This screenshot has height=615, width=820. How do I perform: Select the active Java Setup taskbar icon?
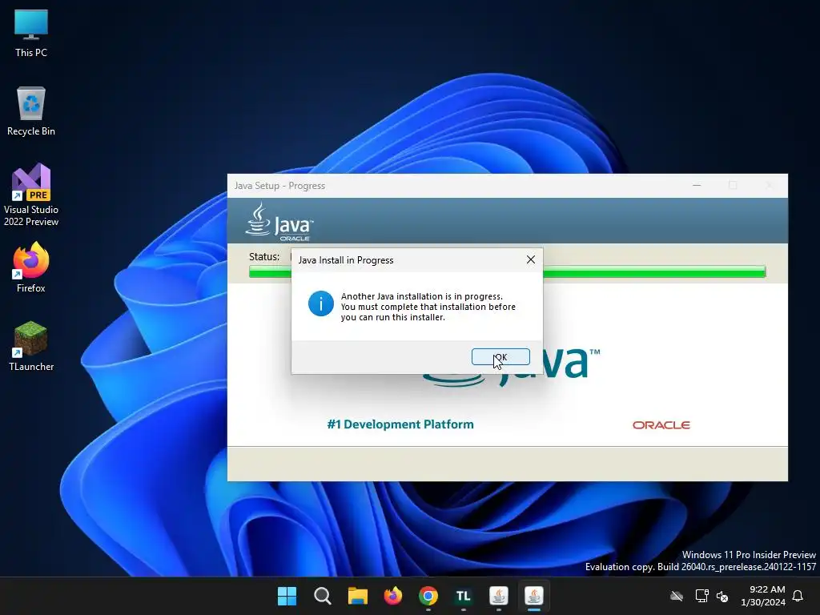coord(534,596)
